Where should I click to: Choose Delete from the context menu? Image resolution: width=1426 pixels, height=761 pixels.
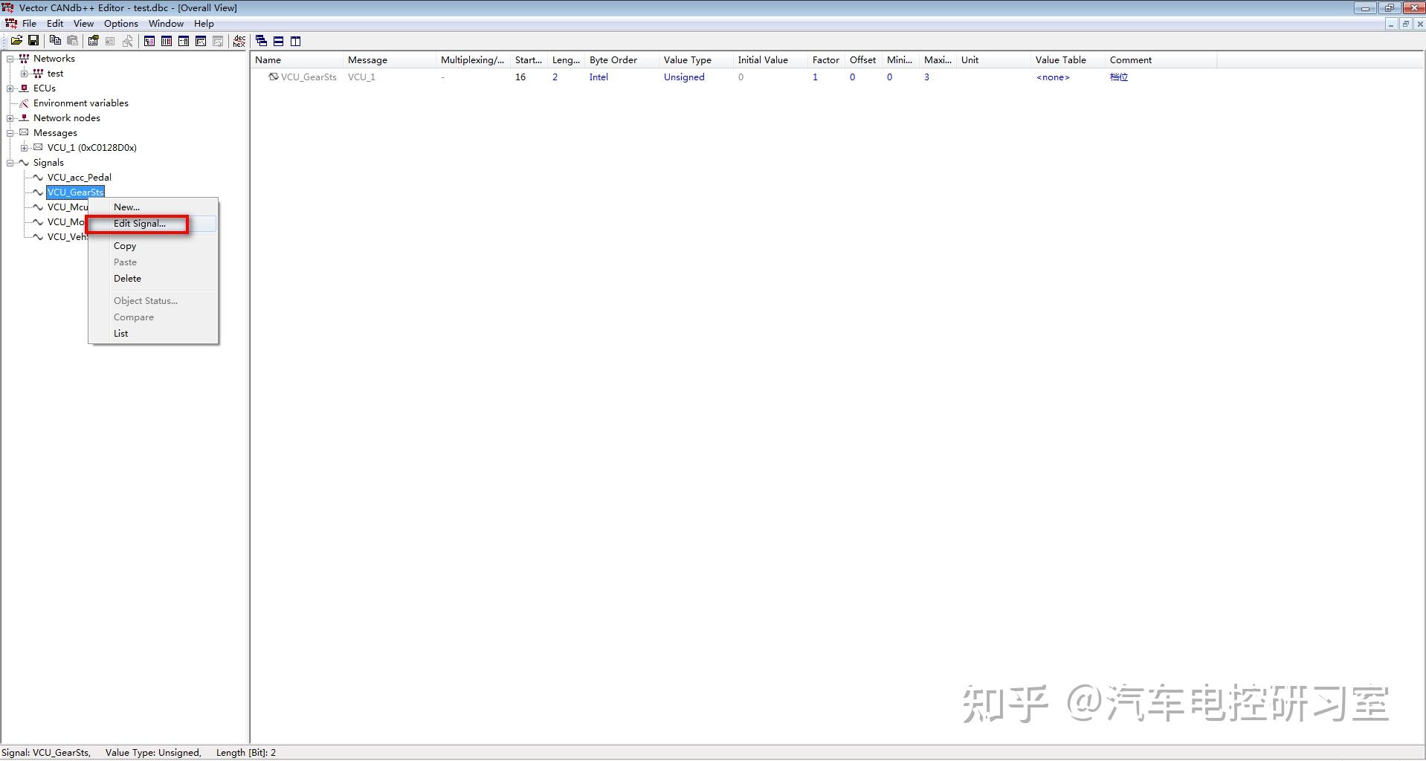[x=127, y=278]
